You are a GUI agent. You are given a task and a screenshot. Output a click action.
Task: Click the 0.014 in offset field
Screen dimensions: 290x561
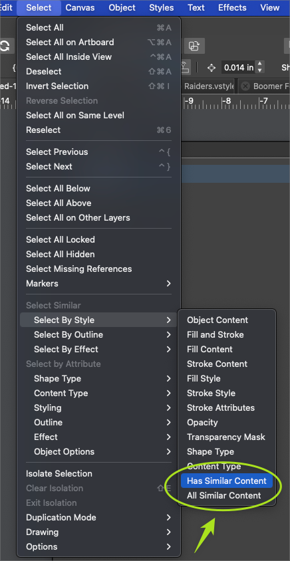point(239,67)
